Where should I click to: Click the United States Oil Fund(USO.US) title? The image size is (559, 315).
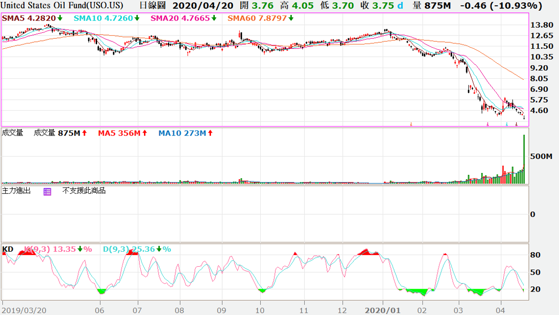(x=62, y=6)
